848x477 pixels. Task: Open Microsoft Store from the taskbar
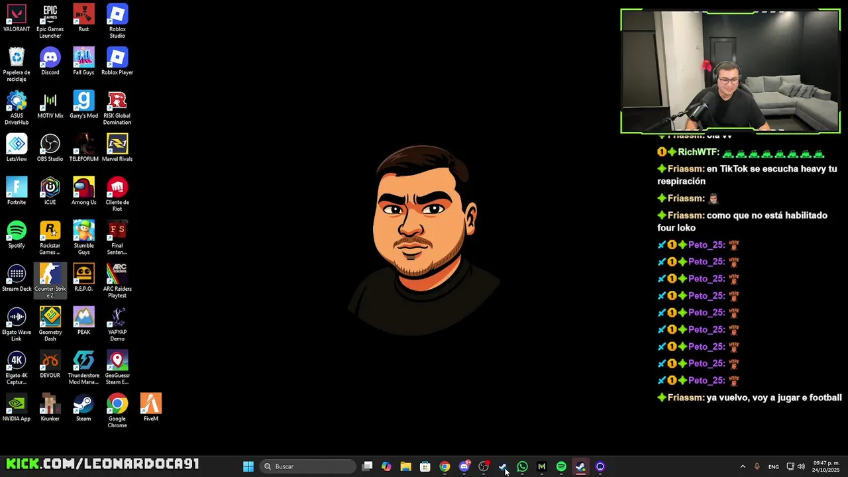(425, 466)
